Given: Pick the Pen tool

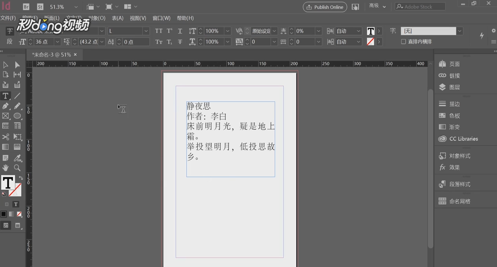Looking at the screenshot, I should [5, 106].
